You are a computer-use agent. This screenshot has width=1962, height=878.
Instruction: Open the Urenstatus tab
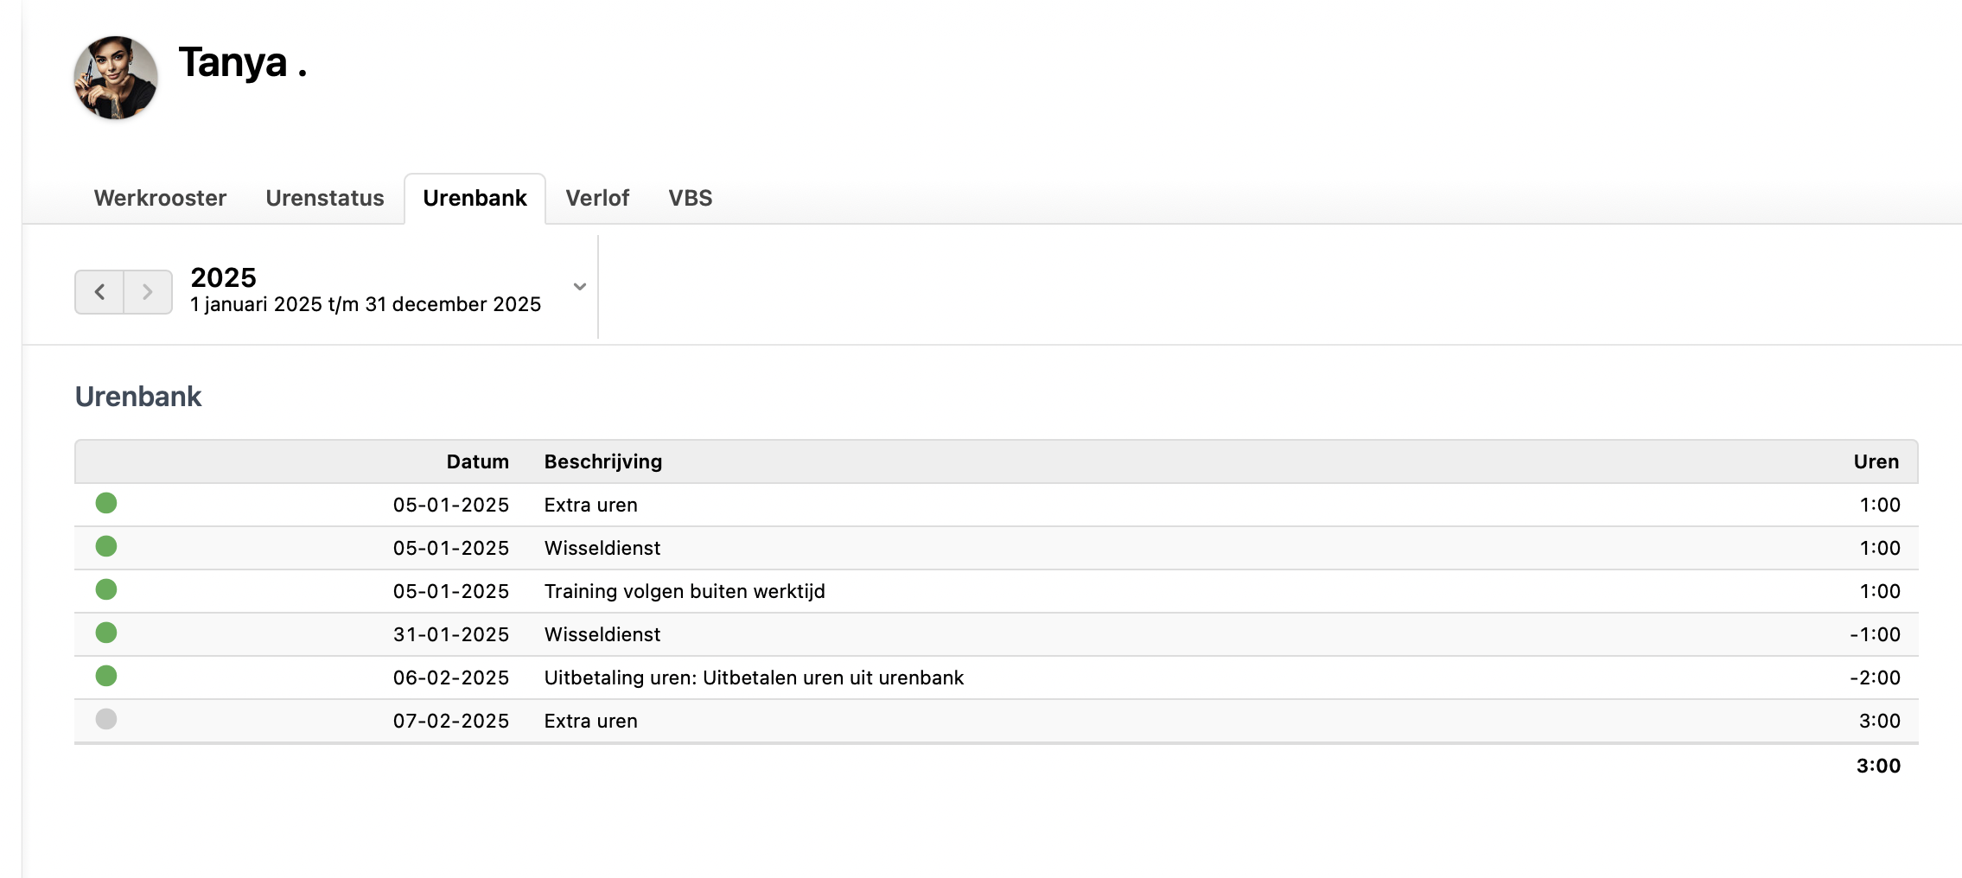coord(324,198)
